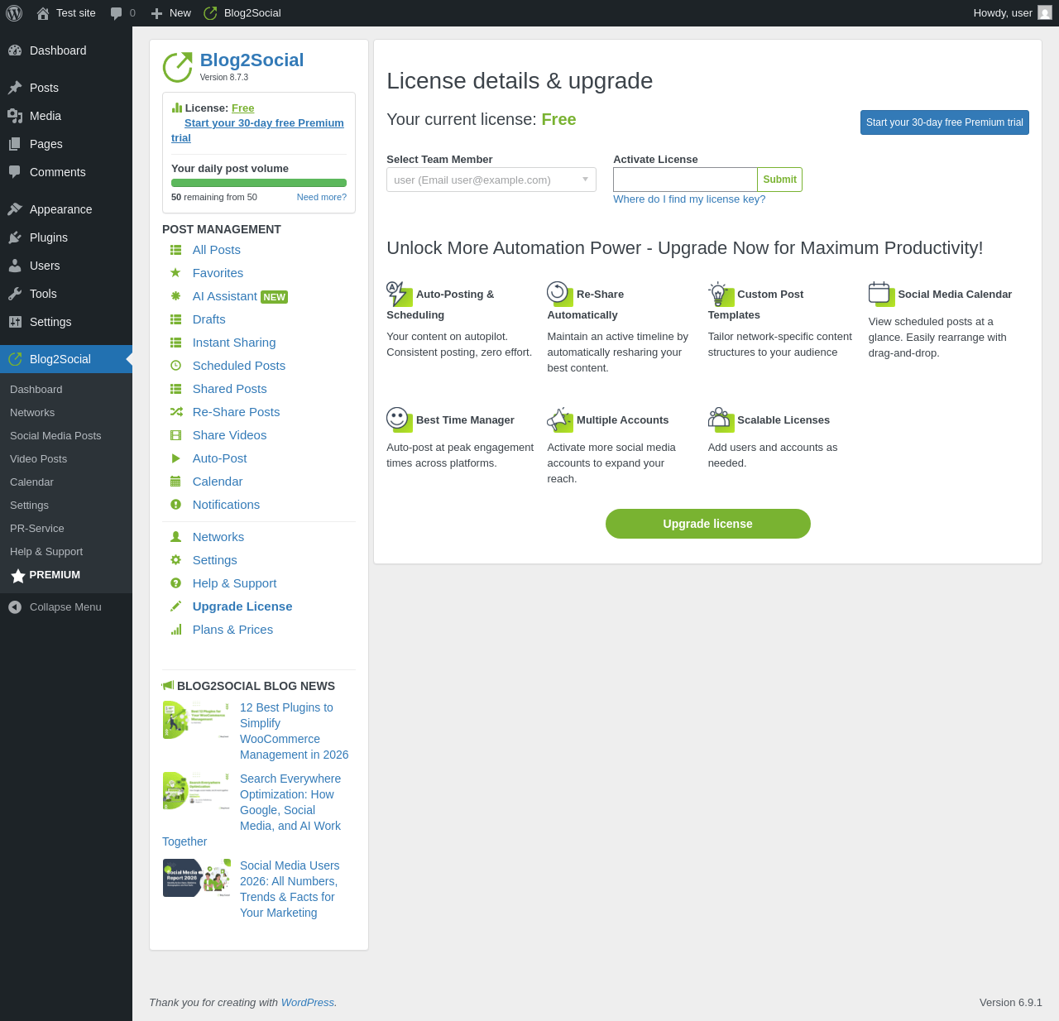
Task: Focus the Activate License input field
Action: (x=685, y=180)
